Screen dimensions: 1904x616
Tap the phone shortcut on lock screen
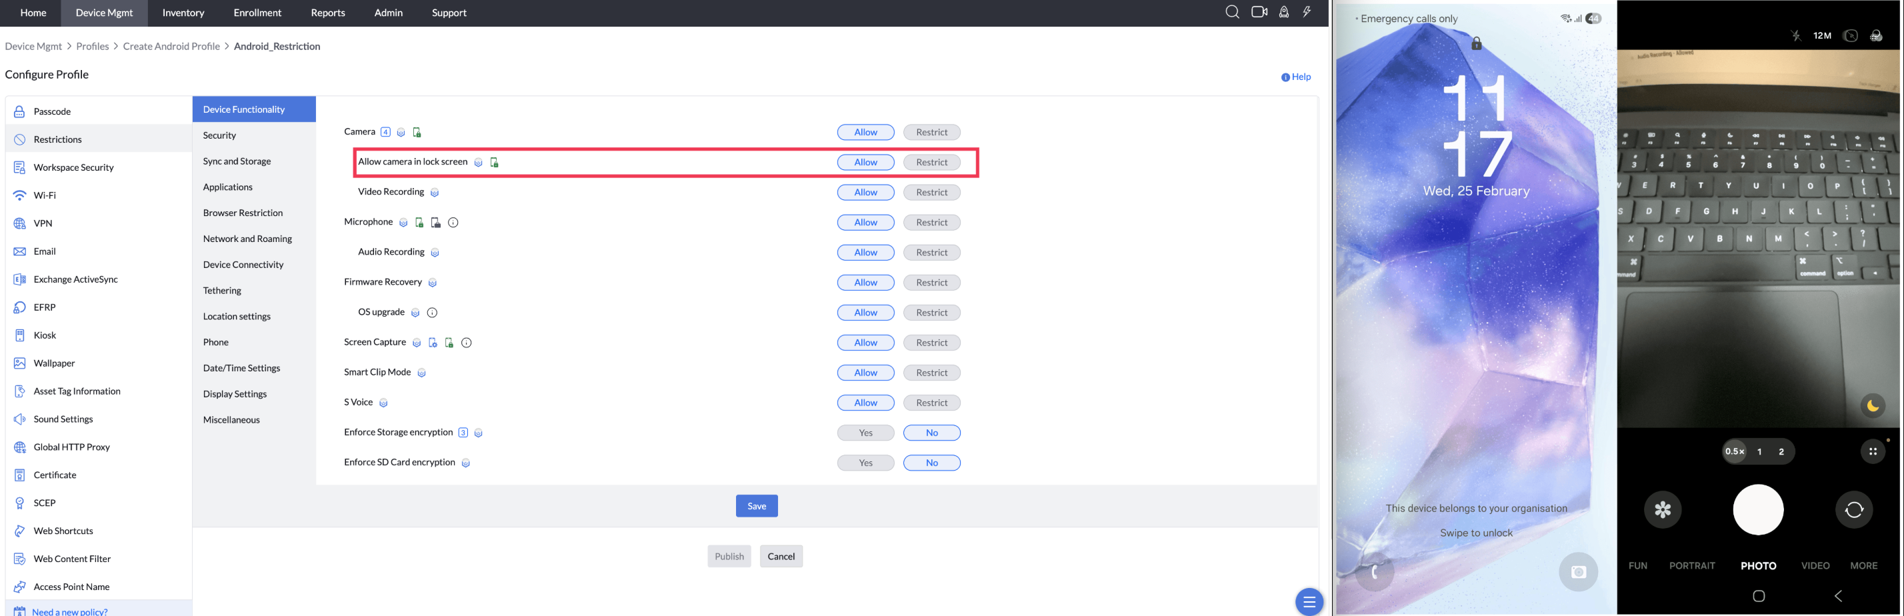click(1375, 571)
